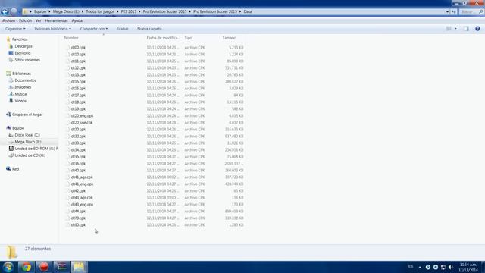The width and height of the screenshot is (485, 273).
Task: Click PES 2015 in breadcrumb path
Action: click(x=129, y=11)
